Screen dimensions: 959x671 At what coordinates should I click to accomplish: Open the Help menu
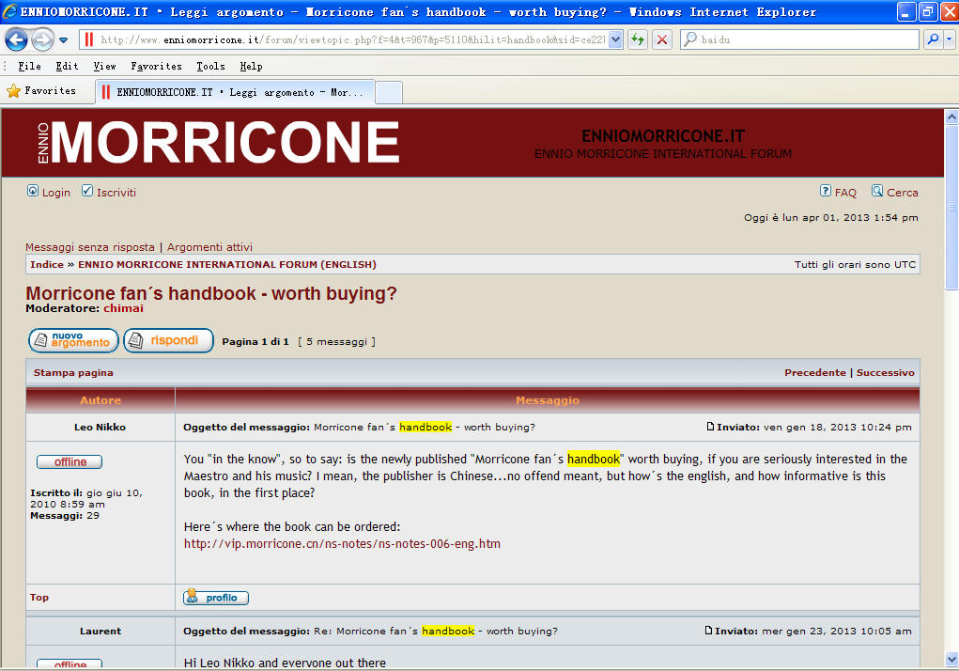251,66
